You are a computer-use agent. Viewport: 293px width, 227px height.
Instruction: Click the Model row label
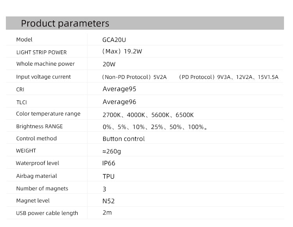(x=24, y=39)
